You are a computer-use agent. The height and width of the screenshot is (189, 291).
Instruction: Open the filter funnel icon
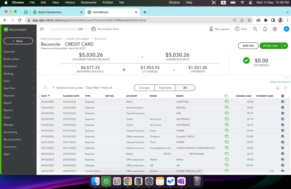coord(45,88)
